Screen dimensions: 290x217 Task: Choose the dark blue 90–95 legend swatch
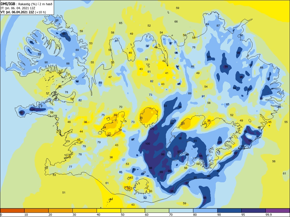click(229, 211)
